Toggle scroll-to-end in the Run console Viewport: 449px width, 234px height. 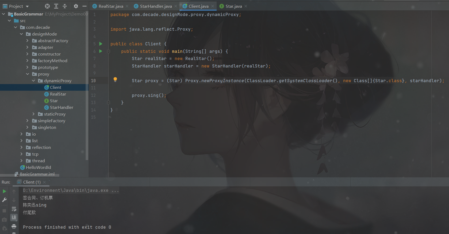tap(14, 218)
